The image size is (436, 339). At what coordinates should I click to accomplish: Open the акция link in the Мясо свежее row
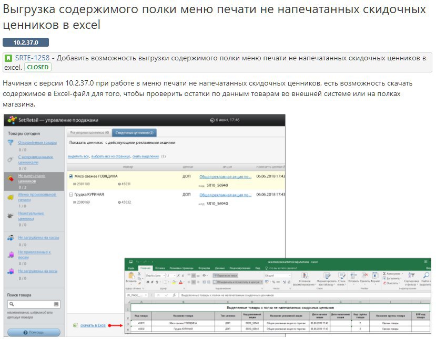tap(225, 176)
